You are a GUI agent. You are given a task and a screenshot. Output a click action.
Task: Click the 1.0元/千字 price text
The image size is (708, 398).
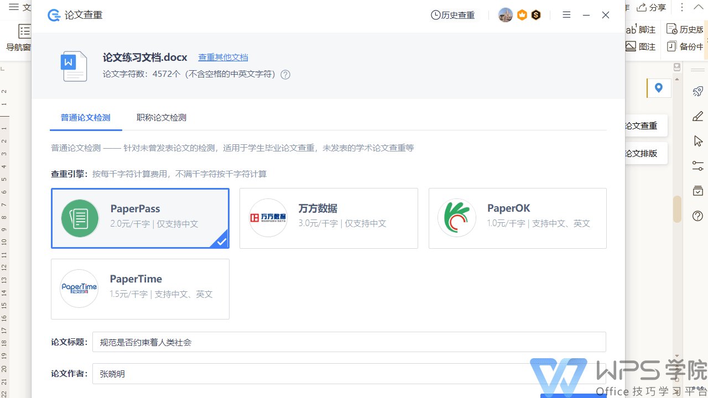point(507,224)
